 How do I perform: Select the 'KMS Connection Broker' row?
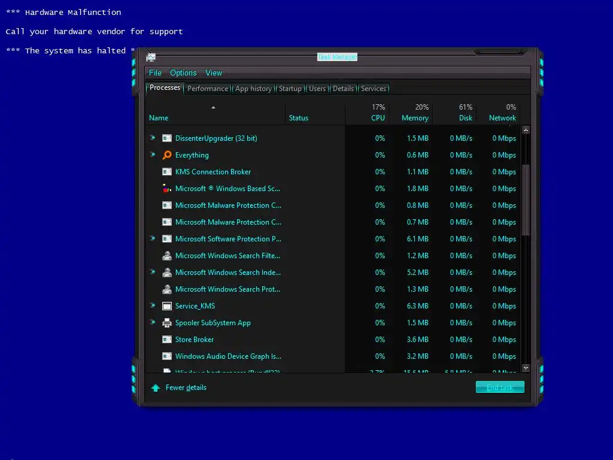pos(333,172)
